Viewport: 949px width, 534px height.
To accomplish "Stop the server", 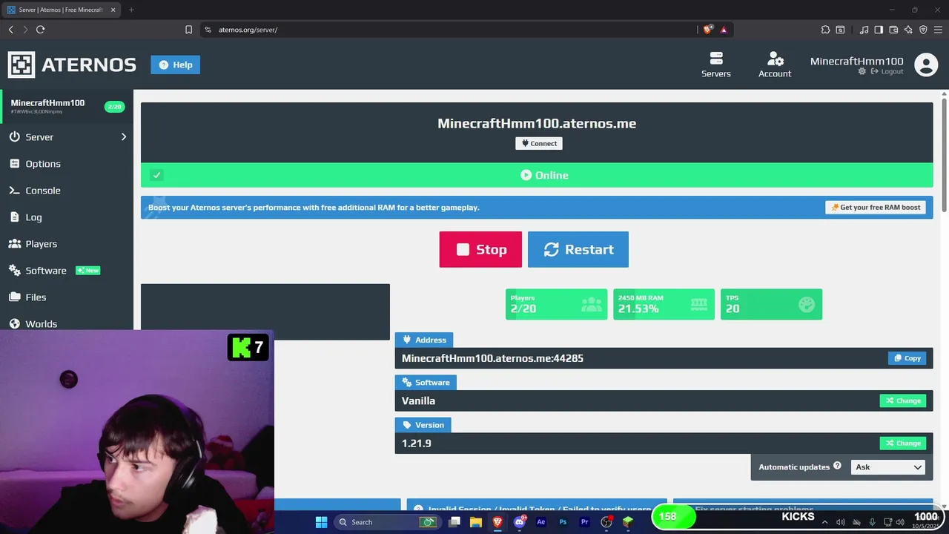I will click(x=480, y=249).
